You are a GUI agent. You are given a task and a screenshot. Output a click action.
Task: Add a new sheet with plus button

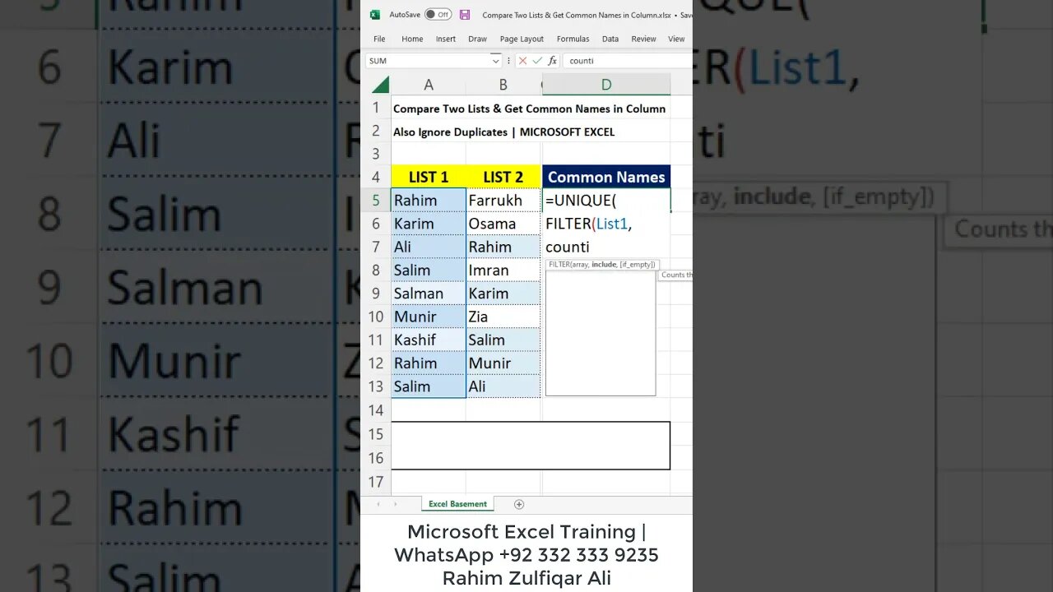[x=518, y=504]
